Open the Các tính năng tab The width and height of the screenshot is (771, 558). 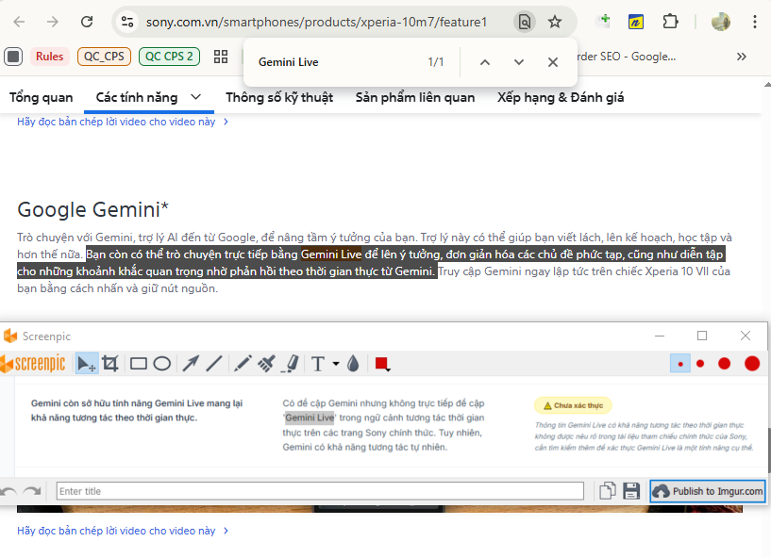pos(137,97)
